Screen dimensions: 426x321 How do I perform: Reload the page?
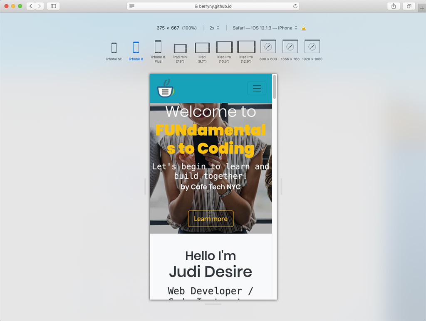(x=295, y=6)
